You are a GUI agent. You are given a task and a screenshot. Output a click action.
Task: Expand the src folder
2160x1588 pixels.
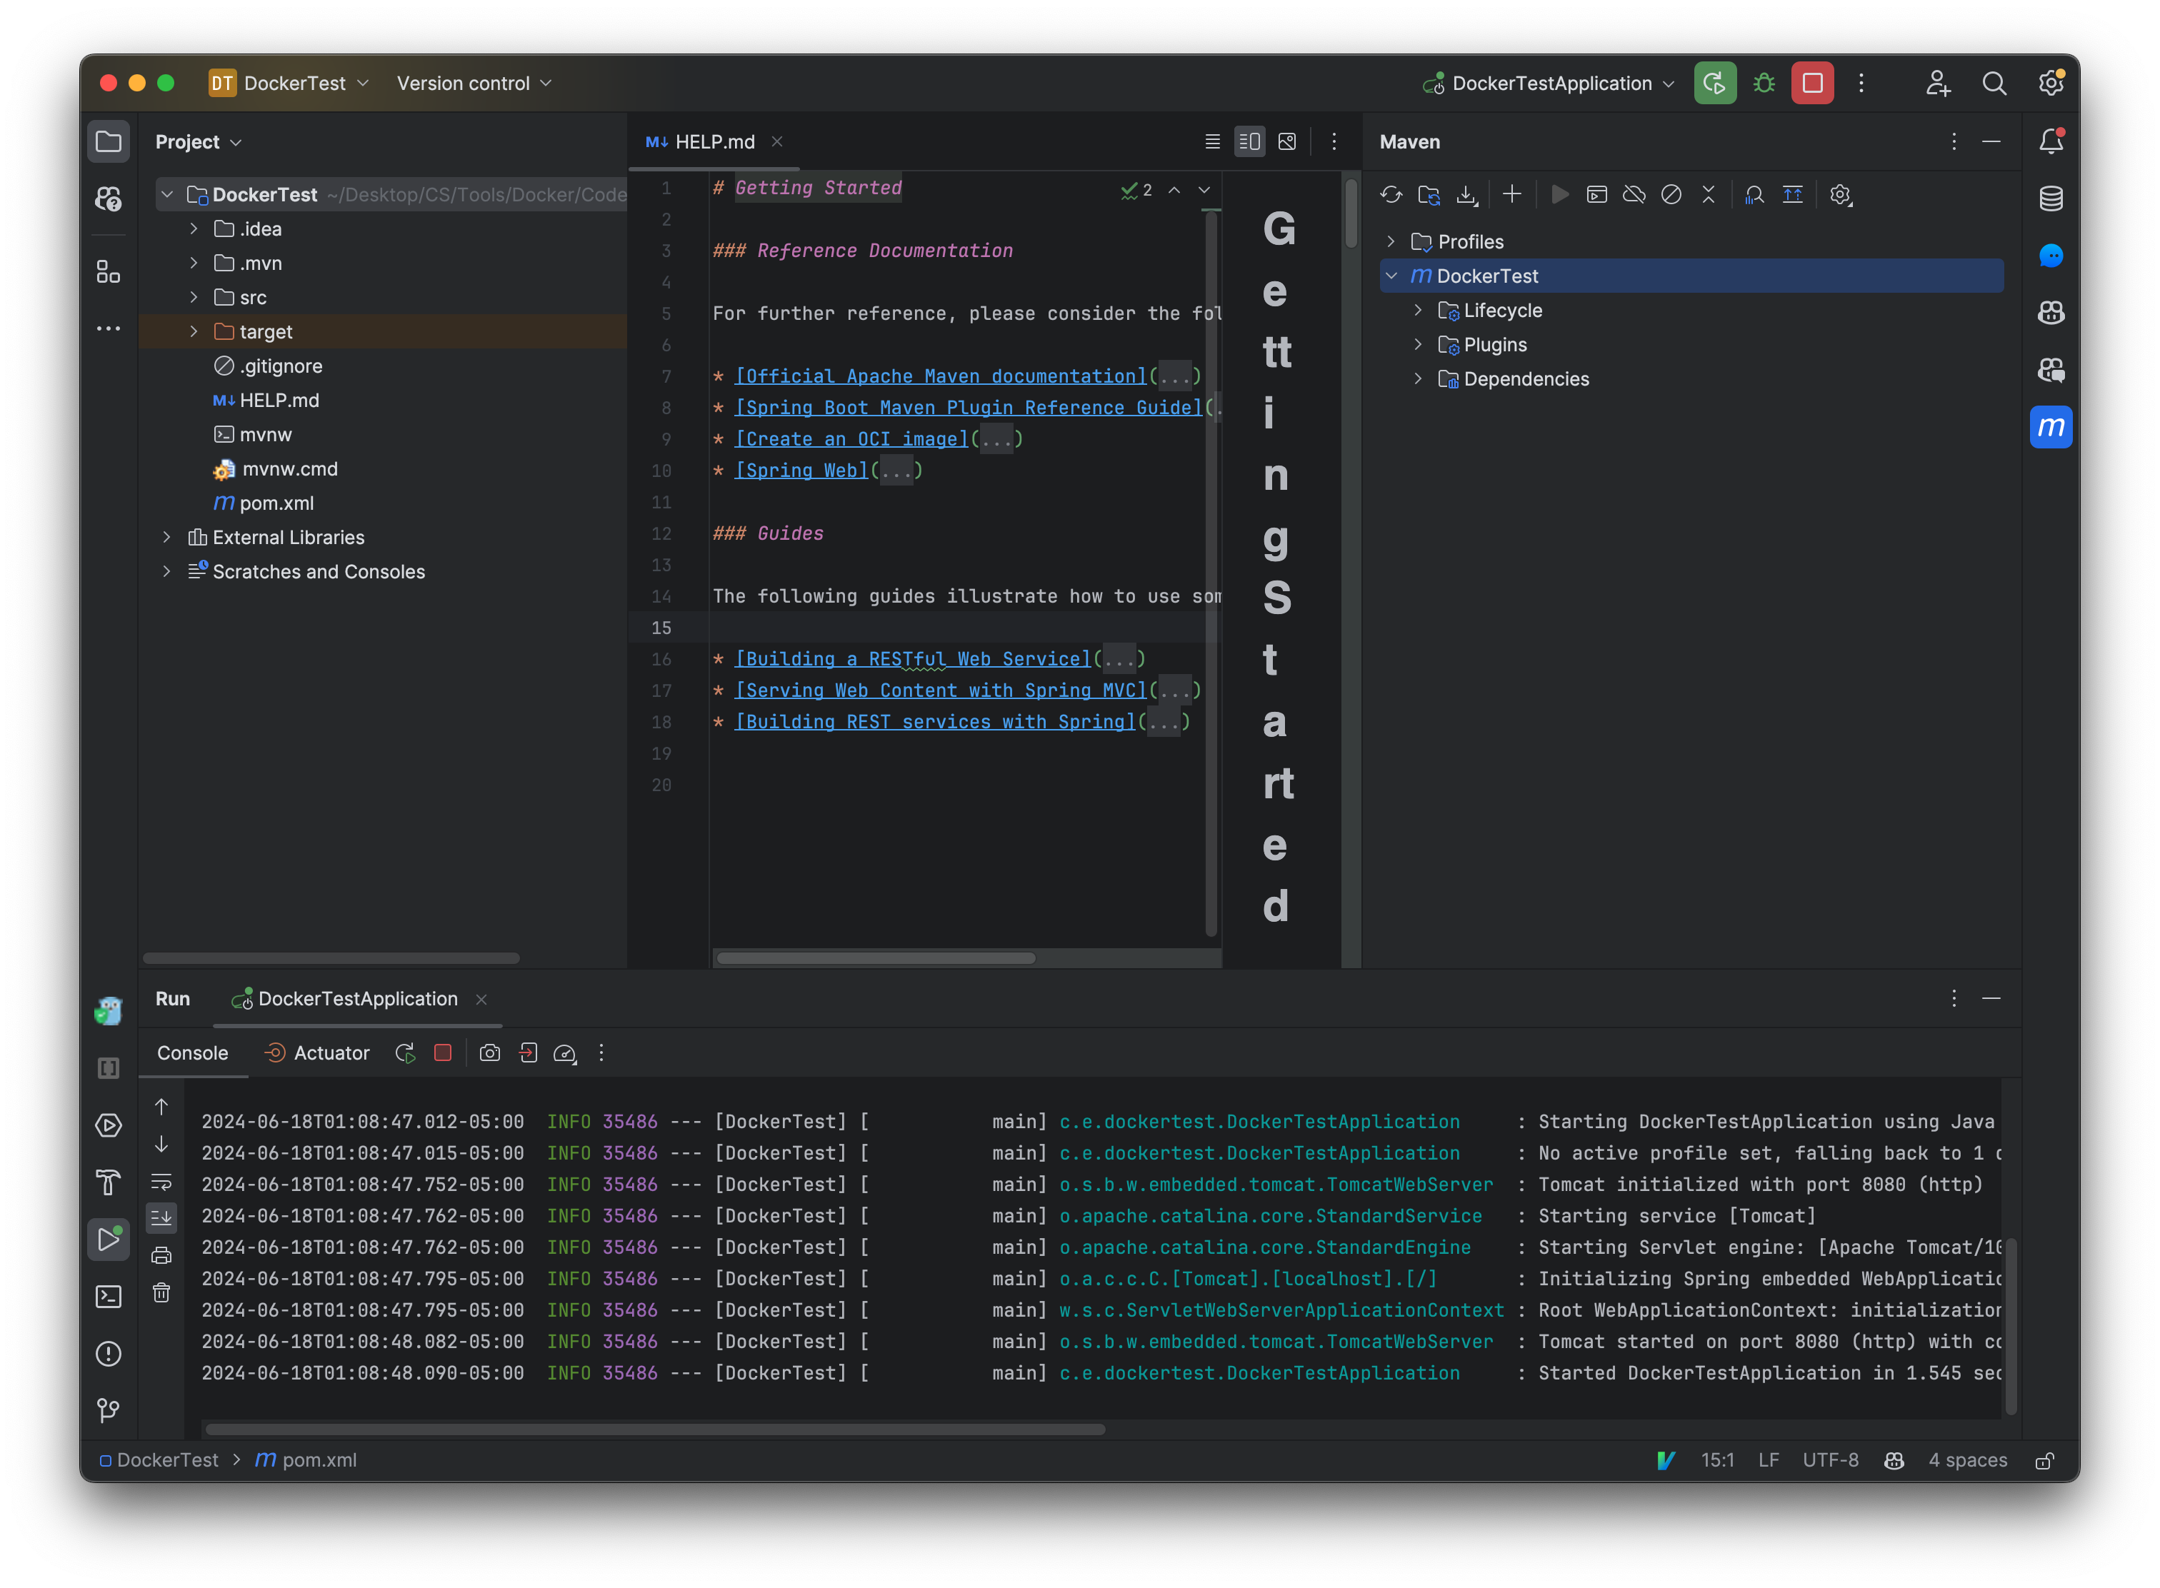[194, 298]
